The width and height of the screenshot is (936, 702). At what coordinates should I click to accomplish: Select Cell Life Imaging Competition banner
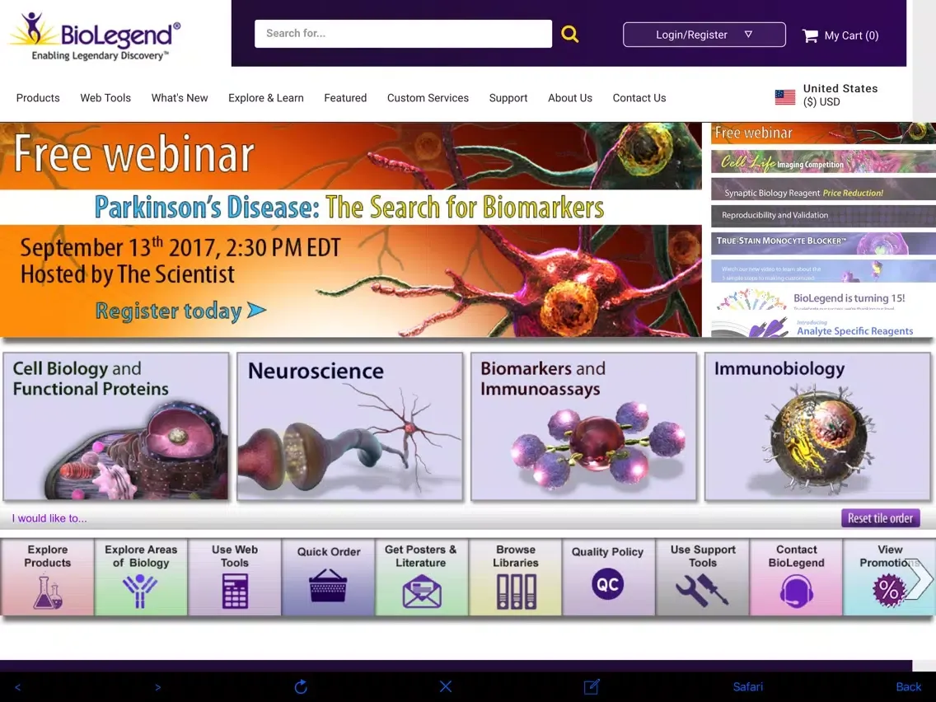coord(823,161)
